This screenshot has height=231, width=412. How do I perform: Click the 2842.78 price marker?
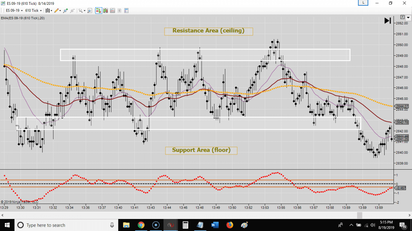click(x=402, y=122)
